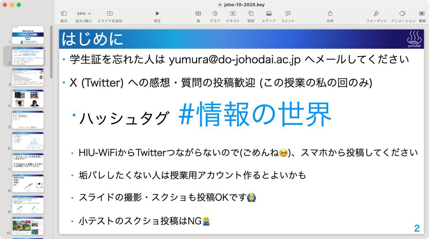
Task: Click the スライドの撮影・スクショ bullet line
Action: 167,197
